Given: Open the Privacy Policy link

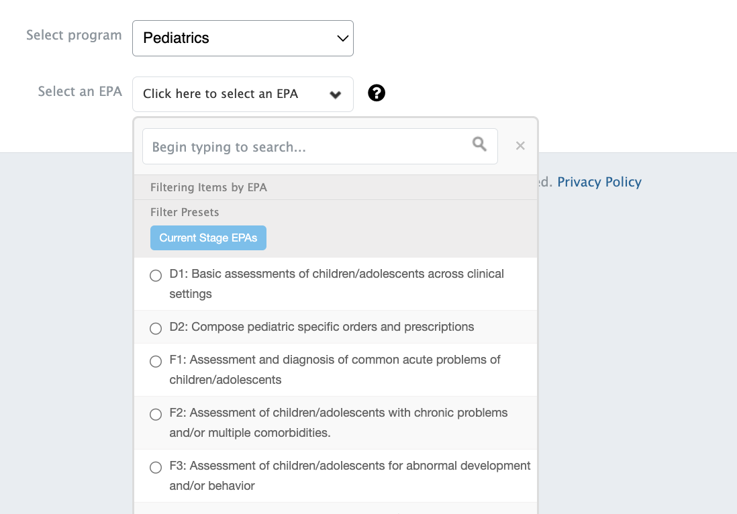Looking at the screenshot, I should point(599,182).
